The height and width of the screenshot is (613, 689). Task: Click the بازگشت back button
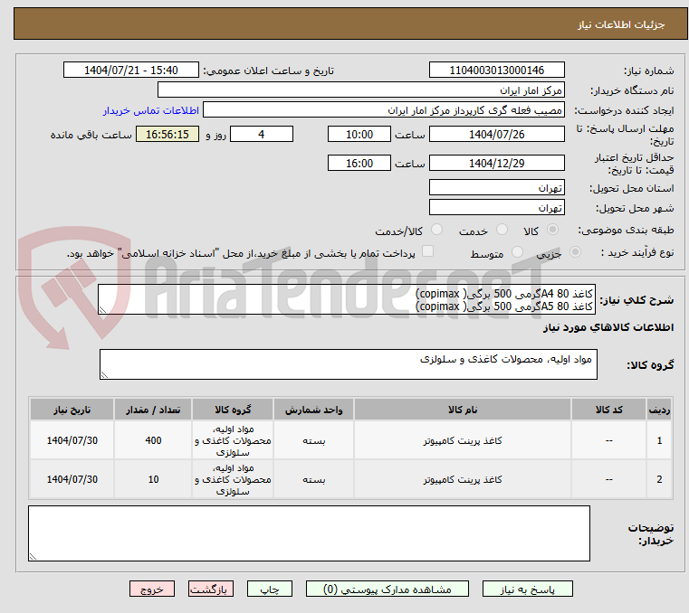coord(210,589)
